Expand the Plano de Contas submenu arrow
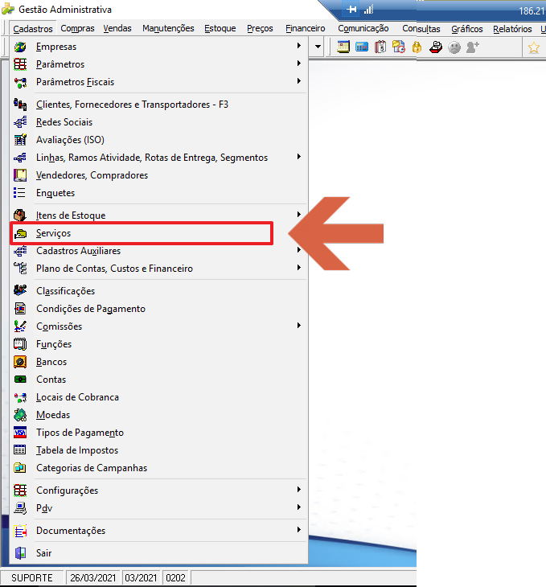546x587 pixels. coord(299,267)
